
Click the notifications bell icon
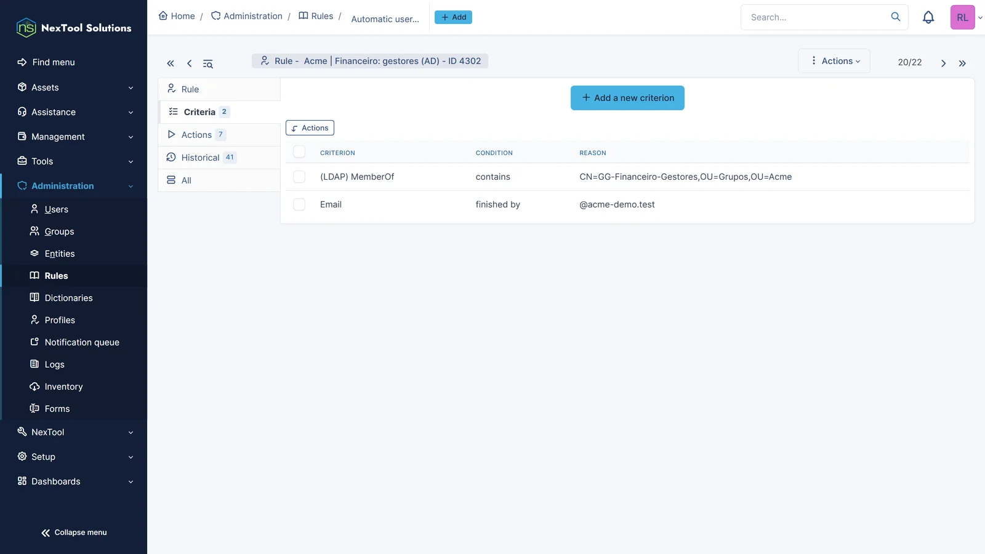tap(928, 17)
